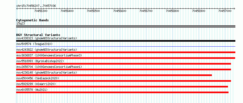This screenshot has height=103, width=243.
Task: Click the red nsv4243822 variant bar
Action: tap(126, 52)
